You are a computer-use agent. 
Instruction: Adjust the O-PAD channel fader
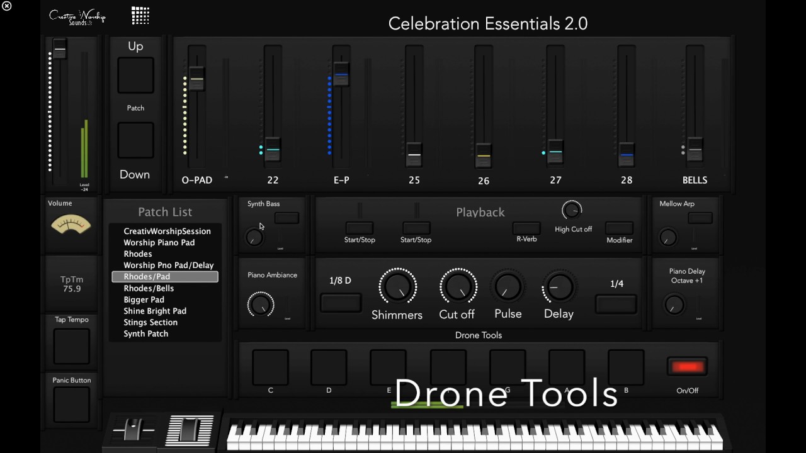coord(196,78)
